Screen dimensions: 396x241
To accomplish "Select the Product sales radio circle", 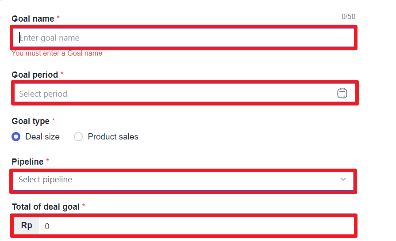I will (78, 137).
